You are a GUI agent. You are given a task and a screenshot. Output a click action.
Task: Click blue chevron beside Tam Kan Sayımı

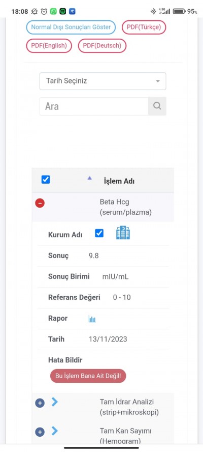pyautogui.click(x=55, y=431)
